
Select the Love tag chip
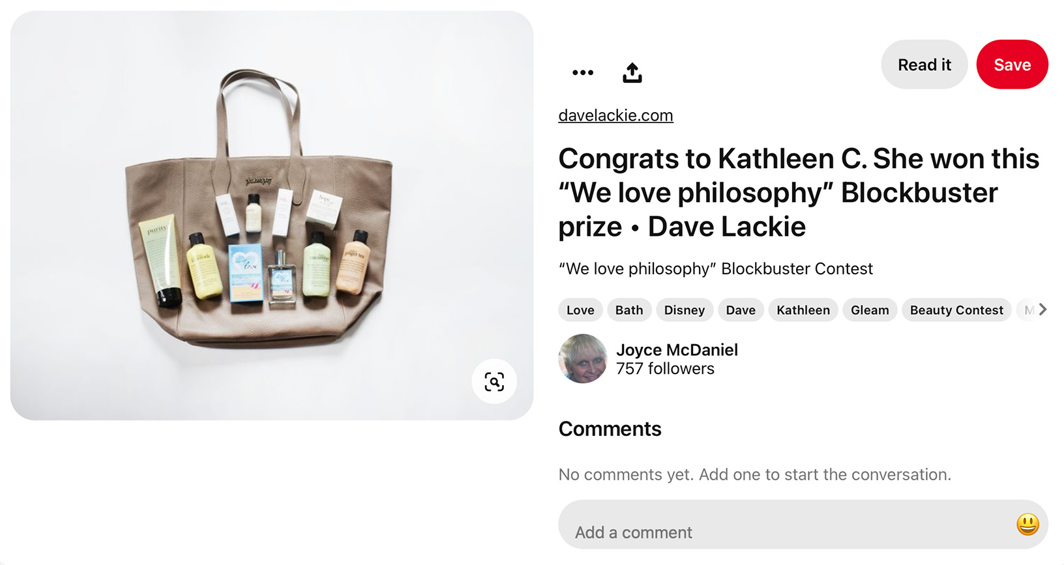[580, 310]
